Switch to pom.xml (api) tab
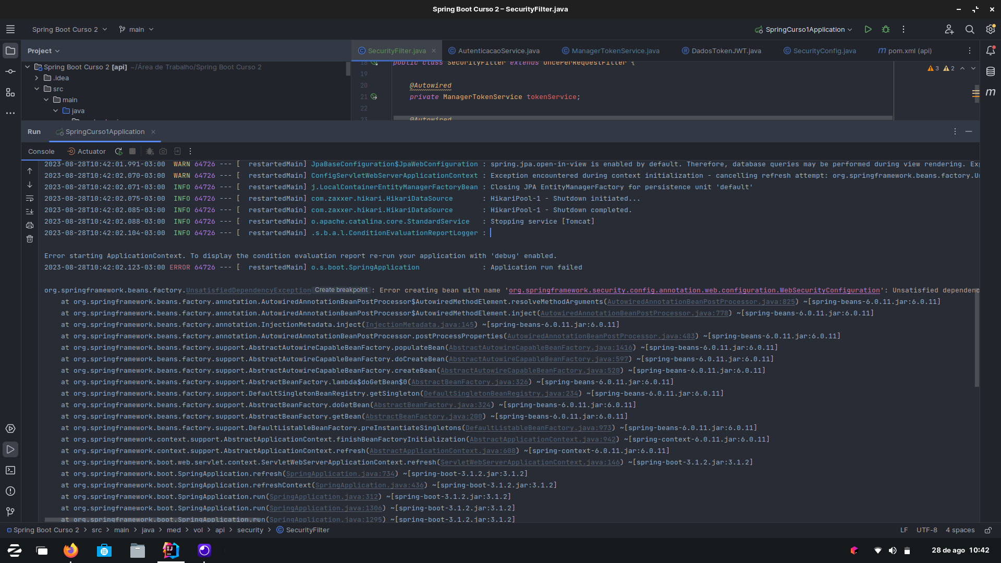Viewport: 1001px width, 563px height. (x=905, y=51)
